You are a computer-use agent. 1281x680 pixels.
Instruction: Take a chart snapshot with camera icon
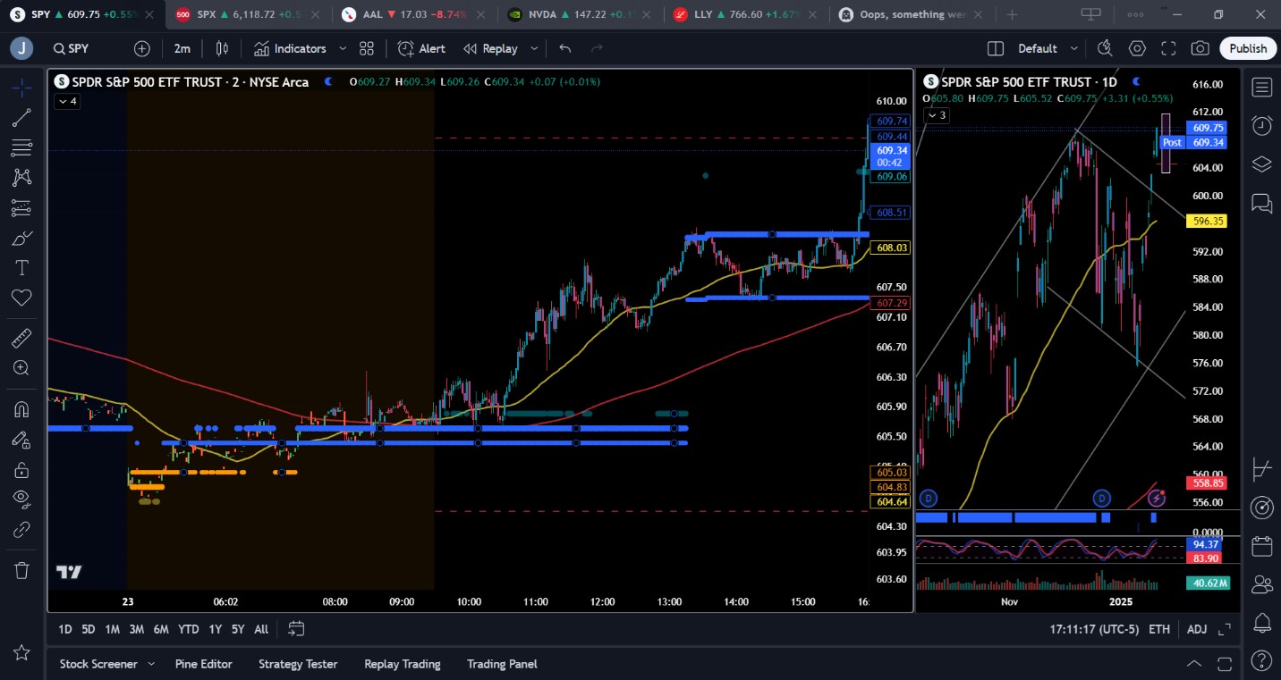(x=1200, y=48)
